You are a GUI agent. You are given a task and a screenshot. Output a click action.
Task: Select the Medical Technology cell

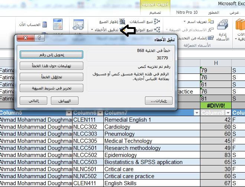click(x=152, y=141)
